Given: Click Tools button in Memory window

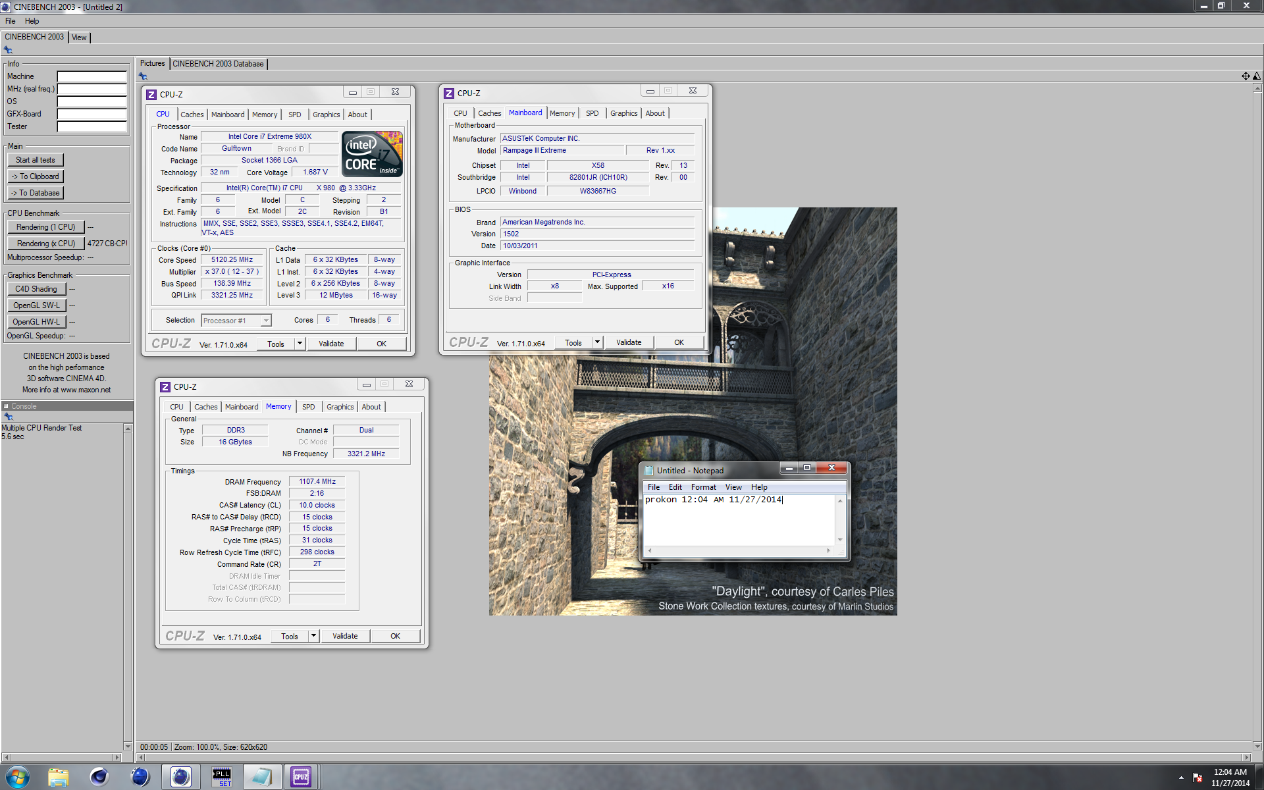Looking at the screenshot, I should (x=290, y=636).
